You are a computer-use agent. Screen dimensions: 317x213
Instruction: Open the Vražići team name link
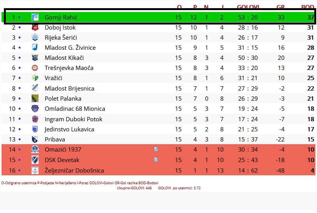pyautogui.click(x=53, y=78)
